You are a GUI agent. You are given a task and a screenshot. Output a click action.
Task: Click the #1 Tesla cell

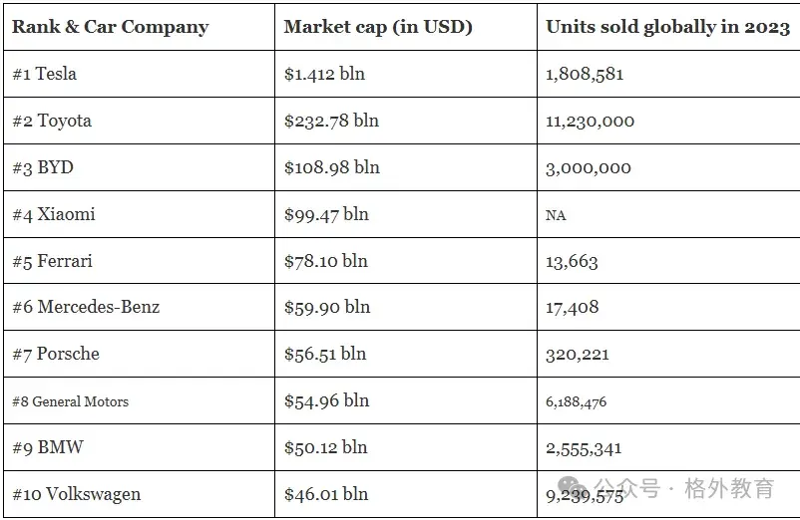pos(45,74)
